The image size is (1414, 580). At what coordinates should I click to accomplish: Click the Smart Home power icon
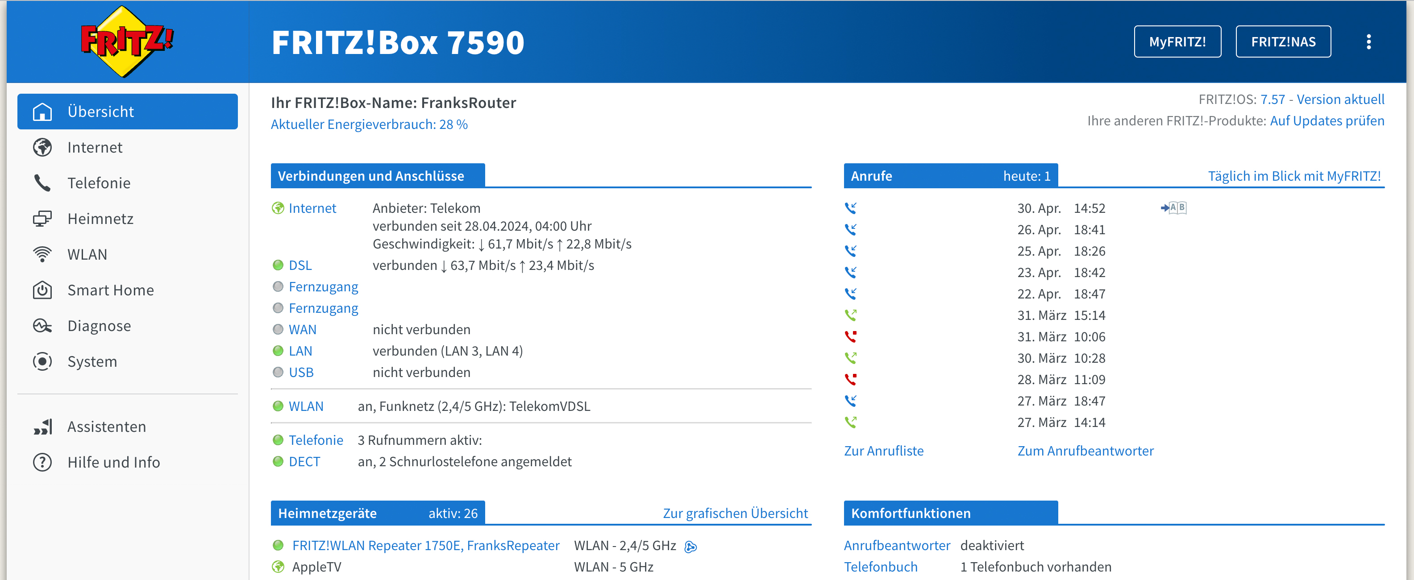tap(42, 290)
